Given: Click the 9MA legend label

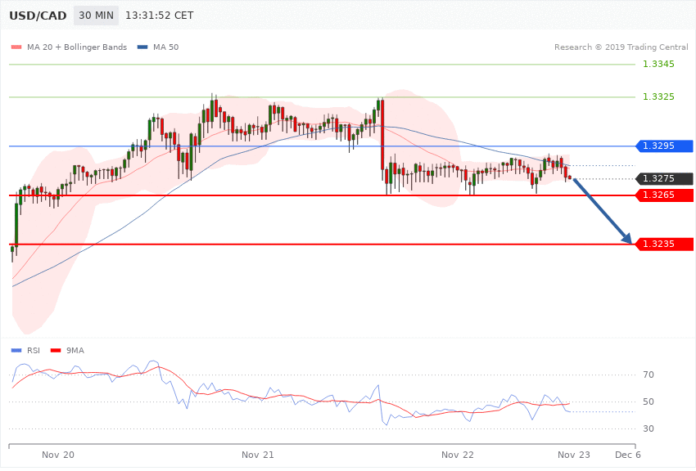Looking at the screenshot, I should coord(75,351).
